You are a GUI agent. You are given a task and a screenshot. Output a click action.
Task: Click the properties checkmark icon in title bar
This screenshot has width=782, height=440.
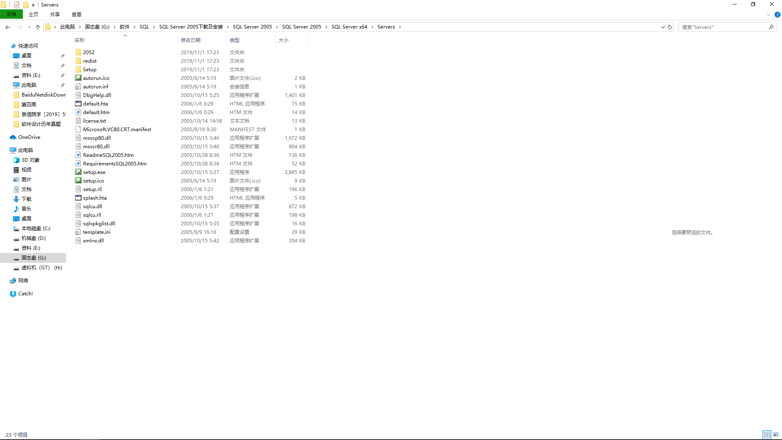point(17,5)
